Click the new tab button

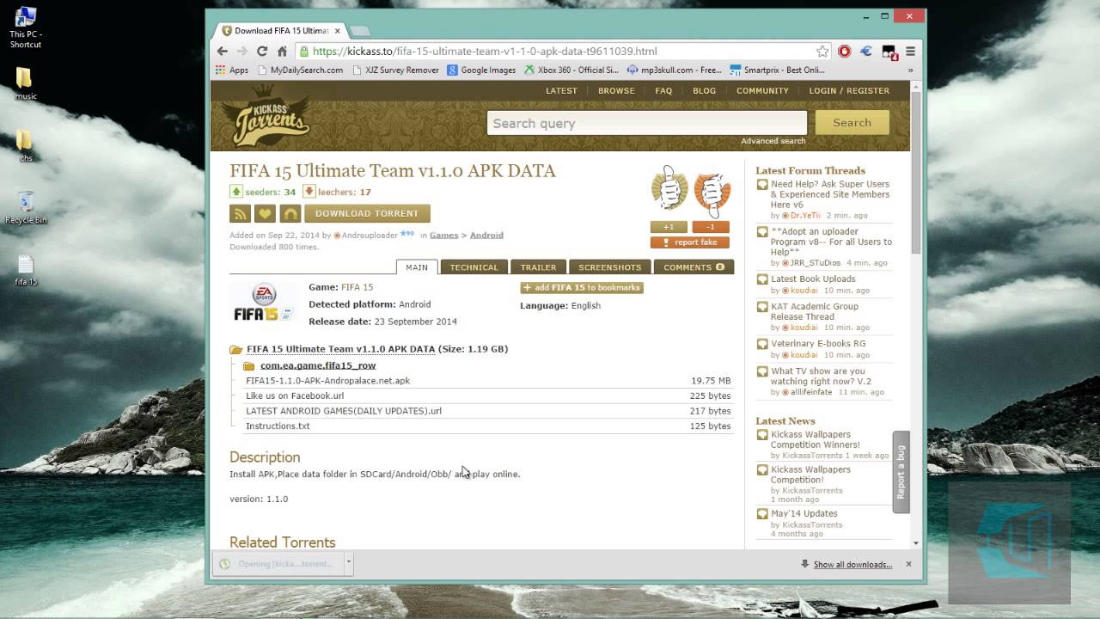(x=360, y=31)
